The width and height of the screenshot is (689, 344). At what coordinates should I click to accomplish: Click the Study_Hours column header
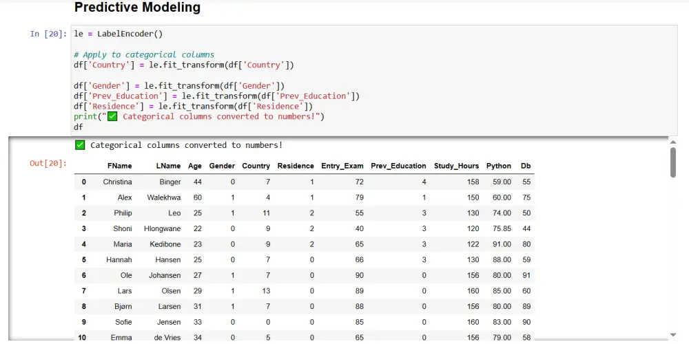coord(456,166)
